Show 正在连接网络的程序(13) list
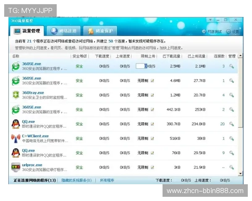Image resolution: width=252 pixels, height=201 pixels. 34,180
